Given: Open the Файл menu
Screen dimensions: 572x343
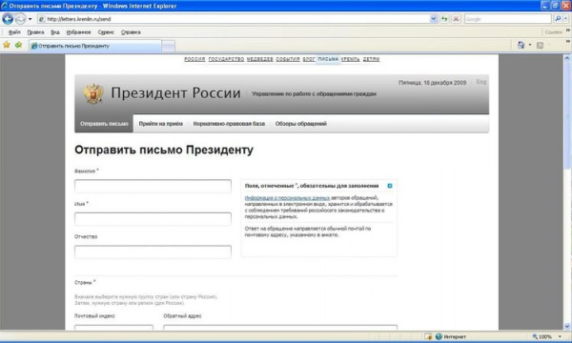Looking at the screenshot, I should tap(14, 32).
